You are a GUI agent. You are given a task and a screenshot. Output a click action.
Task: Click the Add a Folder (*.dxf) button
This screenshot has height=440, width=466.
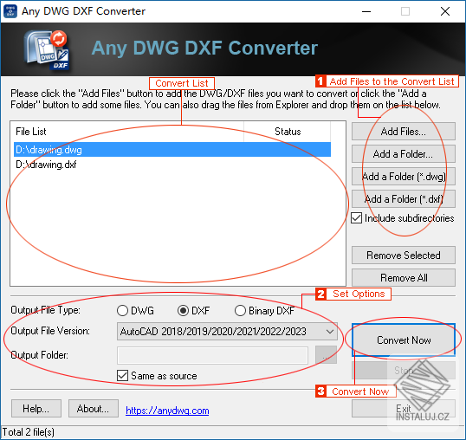404,198
